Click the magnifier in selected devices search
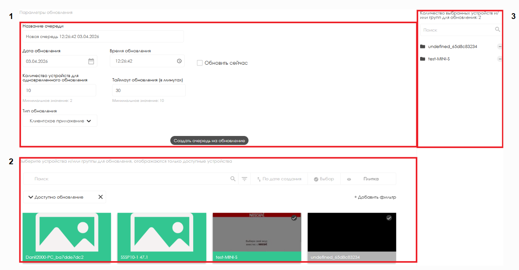 [x=497, y=30]
